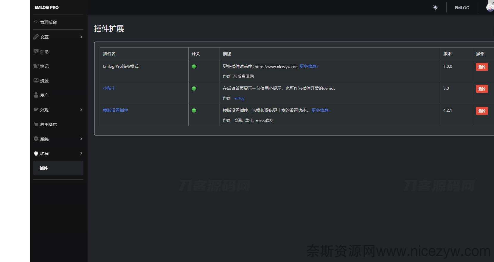Image resolution: width=494 pixels, height=262 pixels.
Task: Click the EMLOG PRO logo text
Action: coord(46,7)
